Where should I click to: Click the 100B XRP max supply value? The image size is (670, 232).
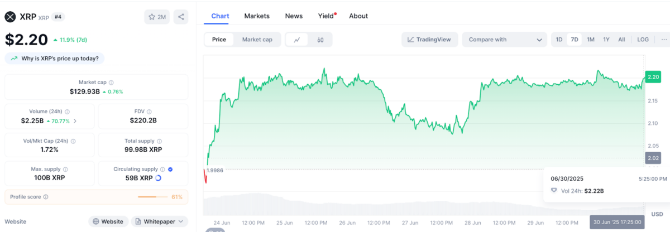50,178
